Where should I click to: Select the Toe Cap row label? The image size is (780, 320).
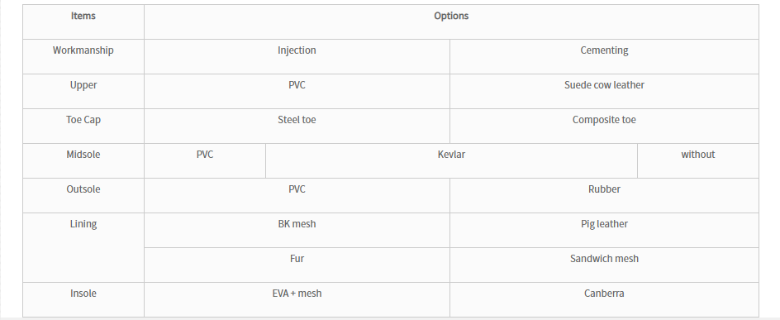pos(83,127)
